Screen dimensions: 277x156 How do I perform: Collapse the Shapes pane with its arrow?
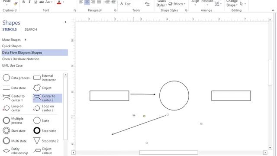tap(65, 22)
